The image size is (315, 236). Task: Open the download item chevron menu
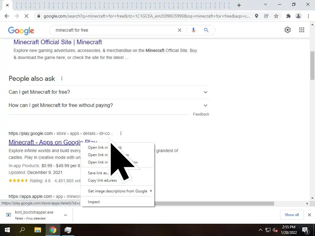pyautogui.click(x=66, y=215)
